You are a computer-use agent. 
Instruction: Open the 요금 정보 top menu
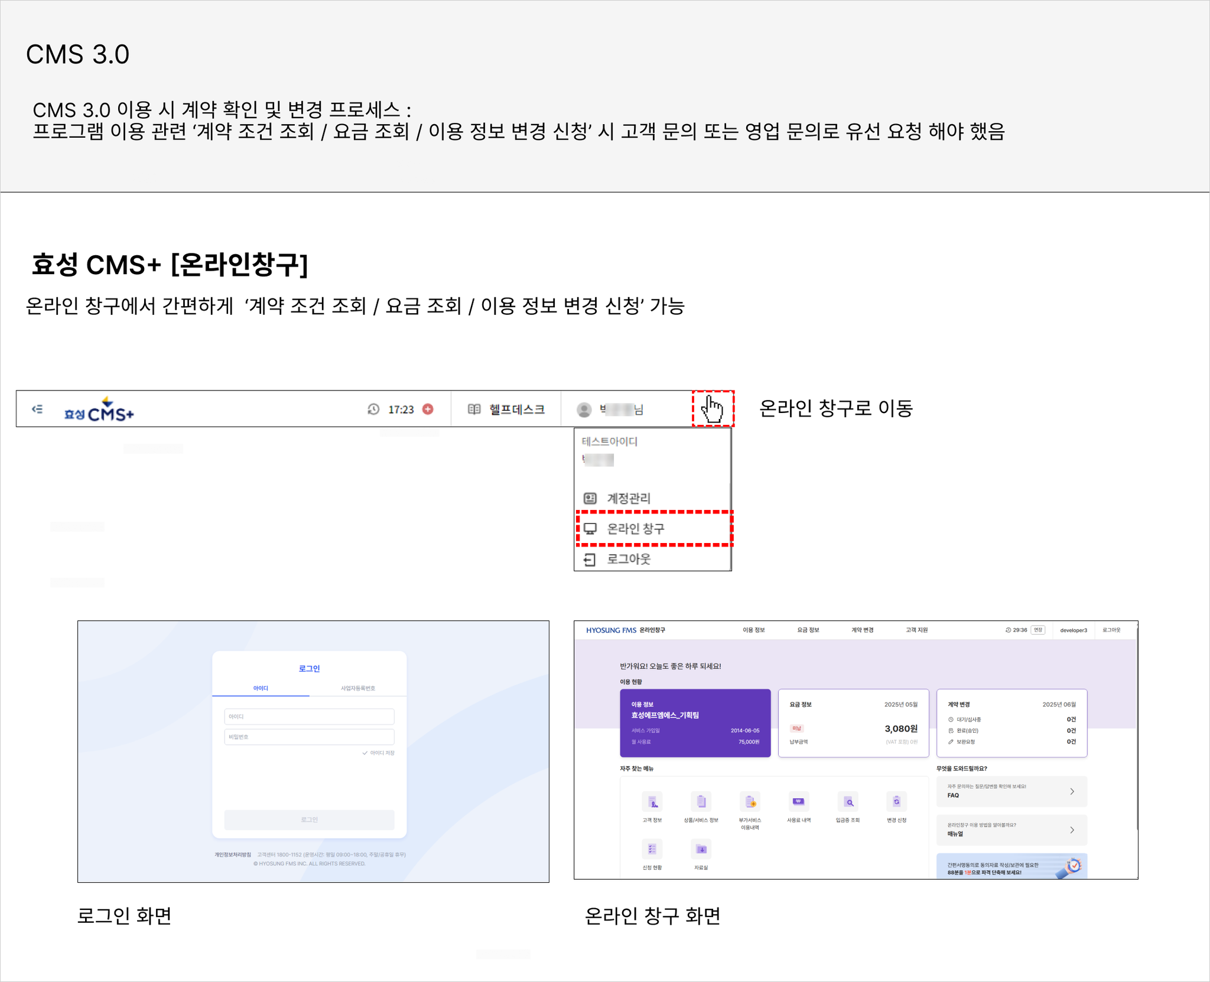(808, 630)
